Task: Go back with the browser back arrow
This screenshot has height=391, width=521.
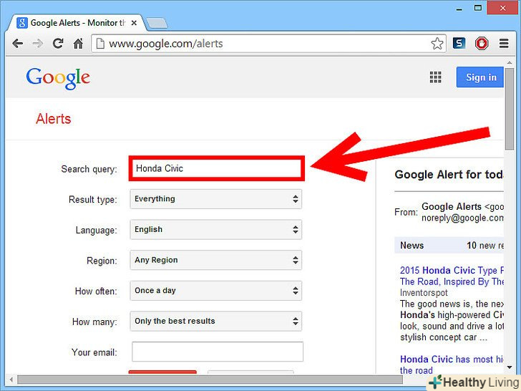Action: point(17,43)
